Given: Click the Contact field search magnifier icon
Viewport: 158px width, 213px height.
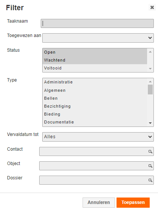Looking at the screenshot, I should pyautogui.click(x=150, y=151).
